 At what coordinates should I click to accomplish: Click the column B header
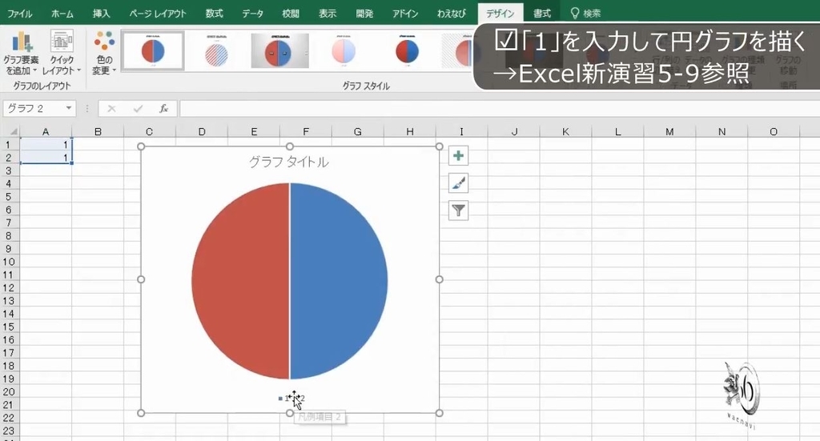click(98, 132)
